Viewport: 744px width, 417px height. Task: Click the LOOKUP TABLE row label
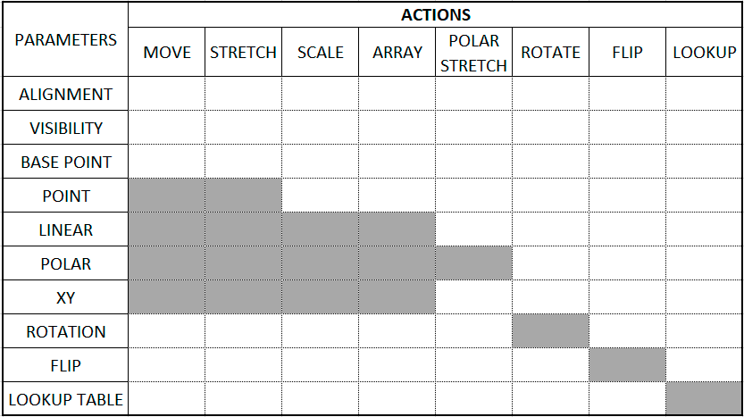coord(65,399)
